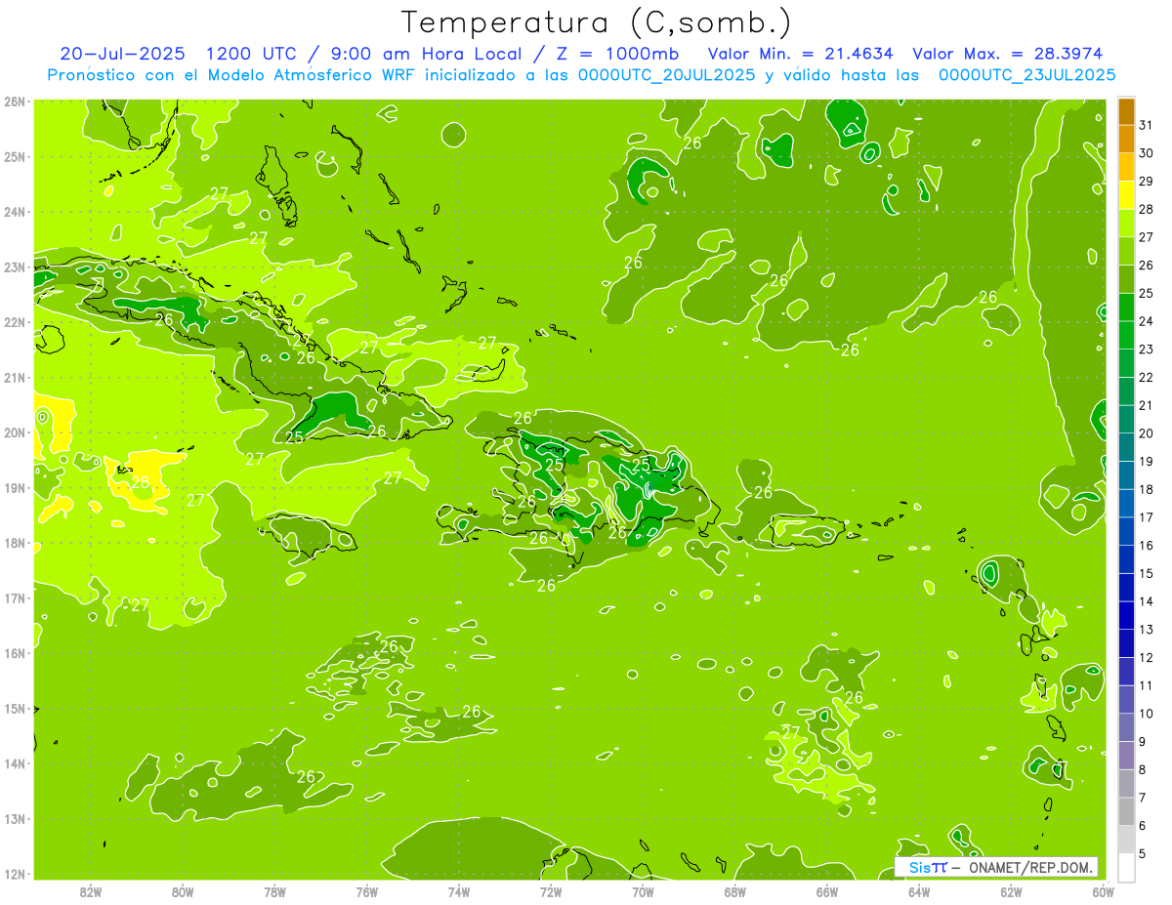Click the contour label 27 near 66W 15N
The width and height of the screenshot is (1172, 905).
(791, 731)
